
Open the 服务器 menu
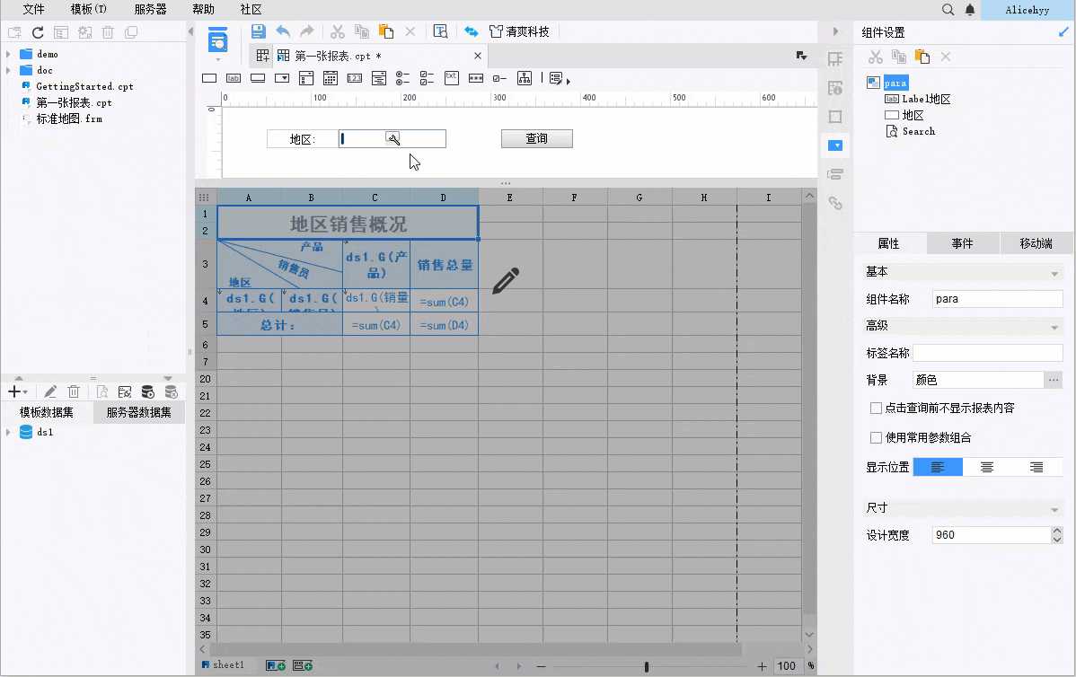coord(150,10)
